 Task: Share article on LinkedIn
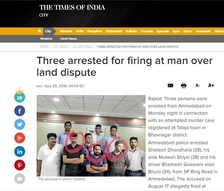point(20,152)
